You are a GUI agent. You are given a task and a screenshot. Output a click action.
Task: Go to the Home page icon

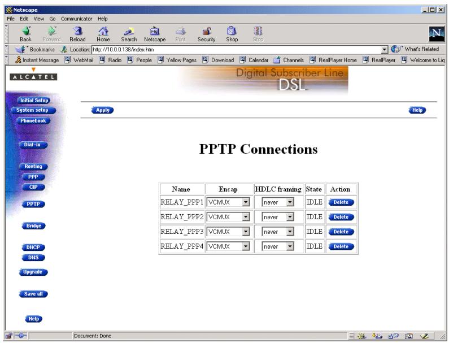coord(103,34)
